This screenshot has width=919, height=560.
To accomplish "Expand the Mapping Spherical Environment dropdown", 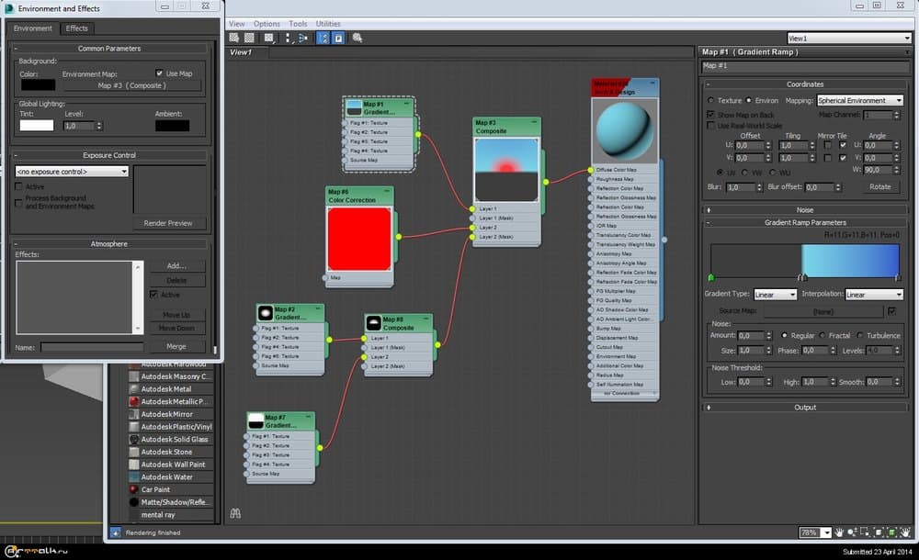I will click(859, 100).
